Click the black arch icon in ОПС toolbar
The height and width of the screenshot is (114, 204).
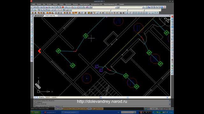[x=79, y=13]
